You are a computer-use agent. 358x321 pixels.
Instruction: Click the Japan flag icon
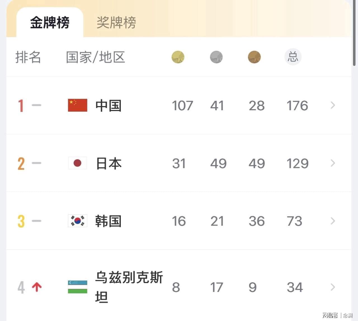[77, 163]
